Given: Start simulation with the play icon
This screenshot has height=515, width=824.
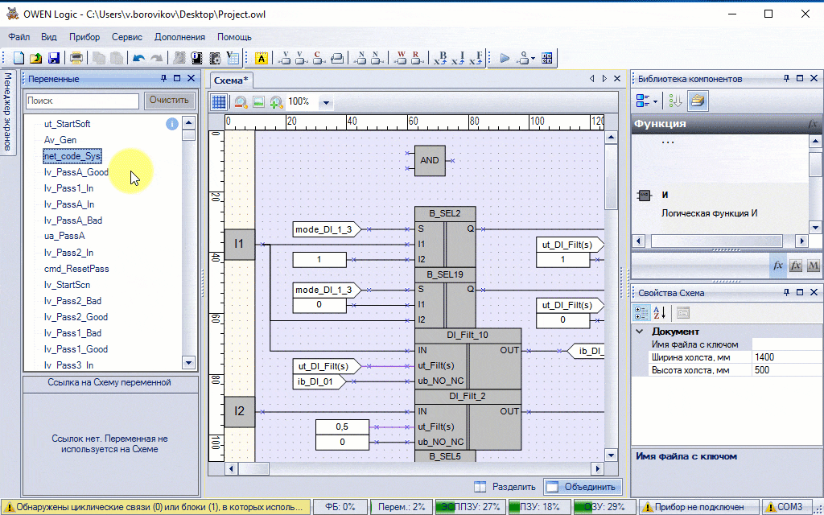Looking at the screenshot, I should coord(505,58).
